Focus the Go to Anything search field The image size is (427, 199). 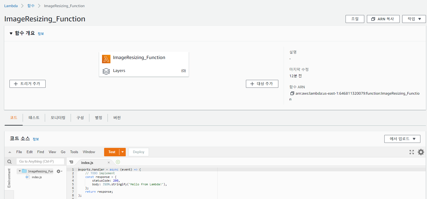tap(40, 162)
